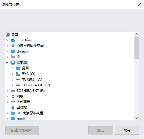Click the 网络 network icon
Image resolution: width=144 pixels, height=139 pixels.
point(13,96)
